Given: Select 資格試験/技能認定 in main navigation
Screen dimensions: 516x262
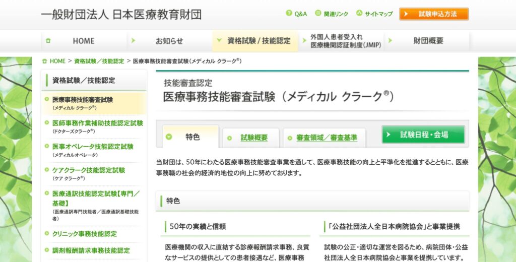Looking at the screenshot, I should pyautogui.click(x=255, y=41).
